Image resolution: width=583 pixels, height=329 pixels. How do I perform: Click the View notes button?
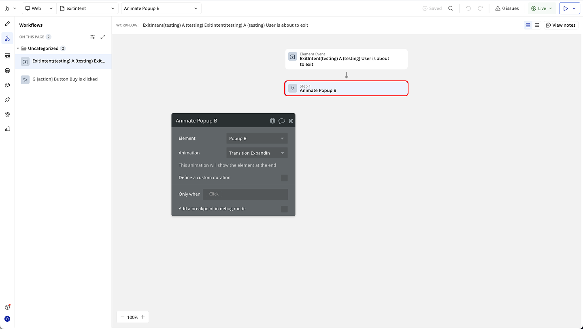[x=561, y=25]
